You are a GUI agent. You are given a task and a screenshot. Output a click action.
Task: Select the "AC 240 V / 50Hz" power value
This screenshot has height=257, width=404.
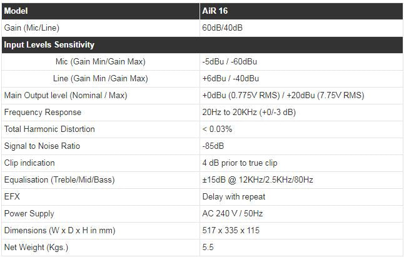(233, 214)
